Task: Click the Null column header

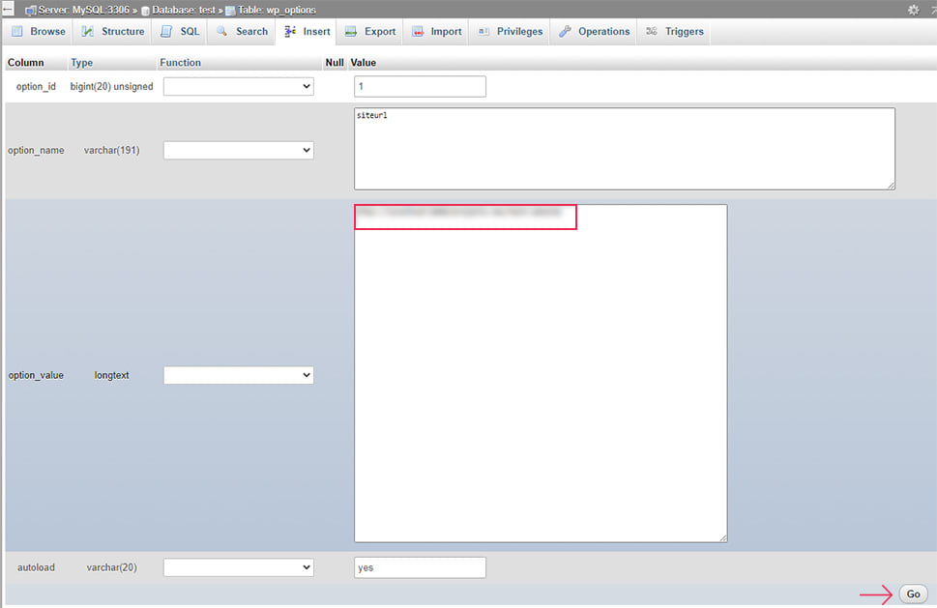Action: click(x=334, y=63)
